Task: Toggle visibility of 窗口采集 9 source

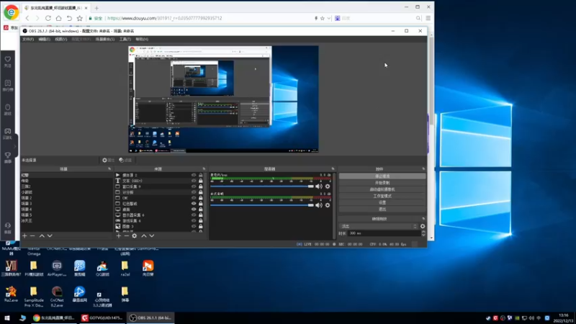Action: [194, 186]
